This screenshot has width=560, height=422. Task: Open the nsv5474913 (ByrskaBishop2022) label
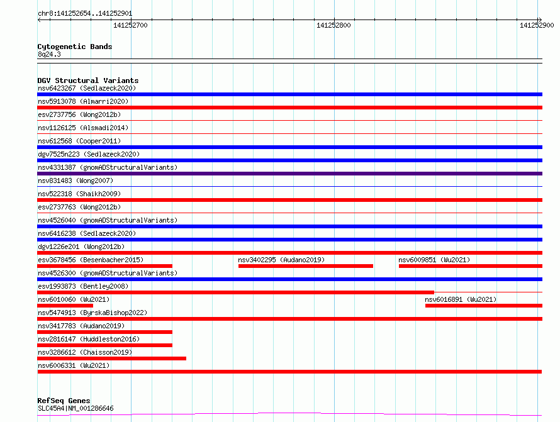pyautogui.click(x=92, y=313)
